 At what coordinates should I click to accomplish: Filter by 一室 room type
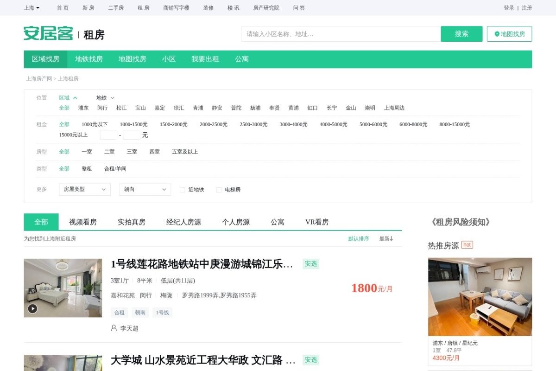coord(87,152)
